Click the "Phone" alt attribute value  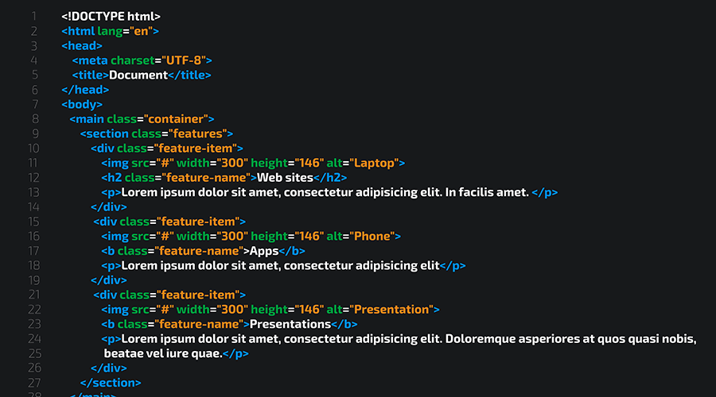click(370, 236)
